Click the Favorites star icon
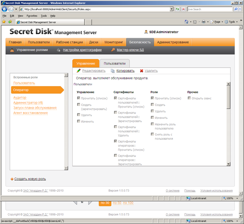Screen dimensions: 244x224 [x=4, y=22]
